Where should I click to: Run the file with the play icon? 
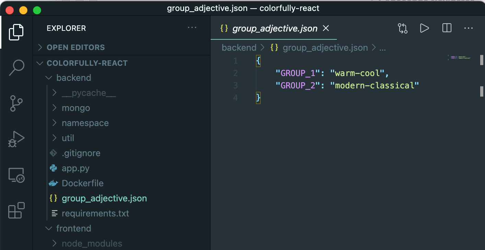425,28
